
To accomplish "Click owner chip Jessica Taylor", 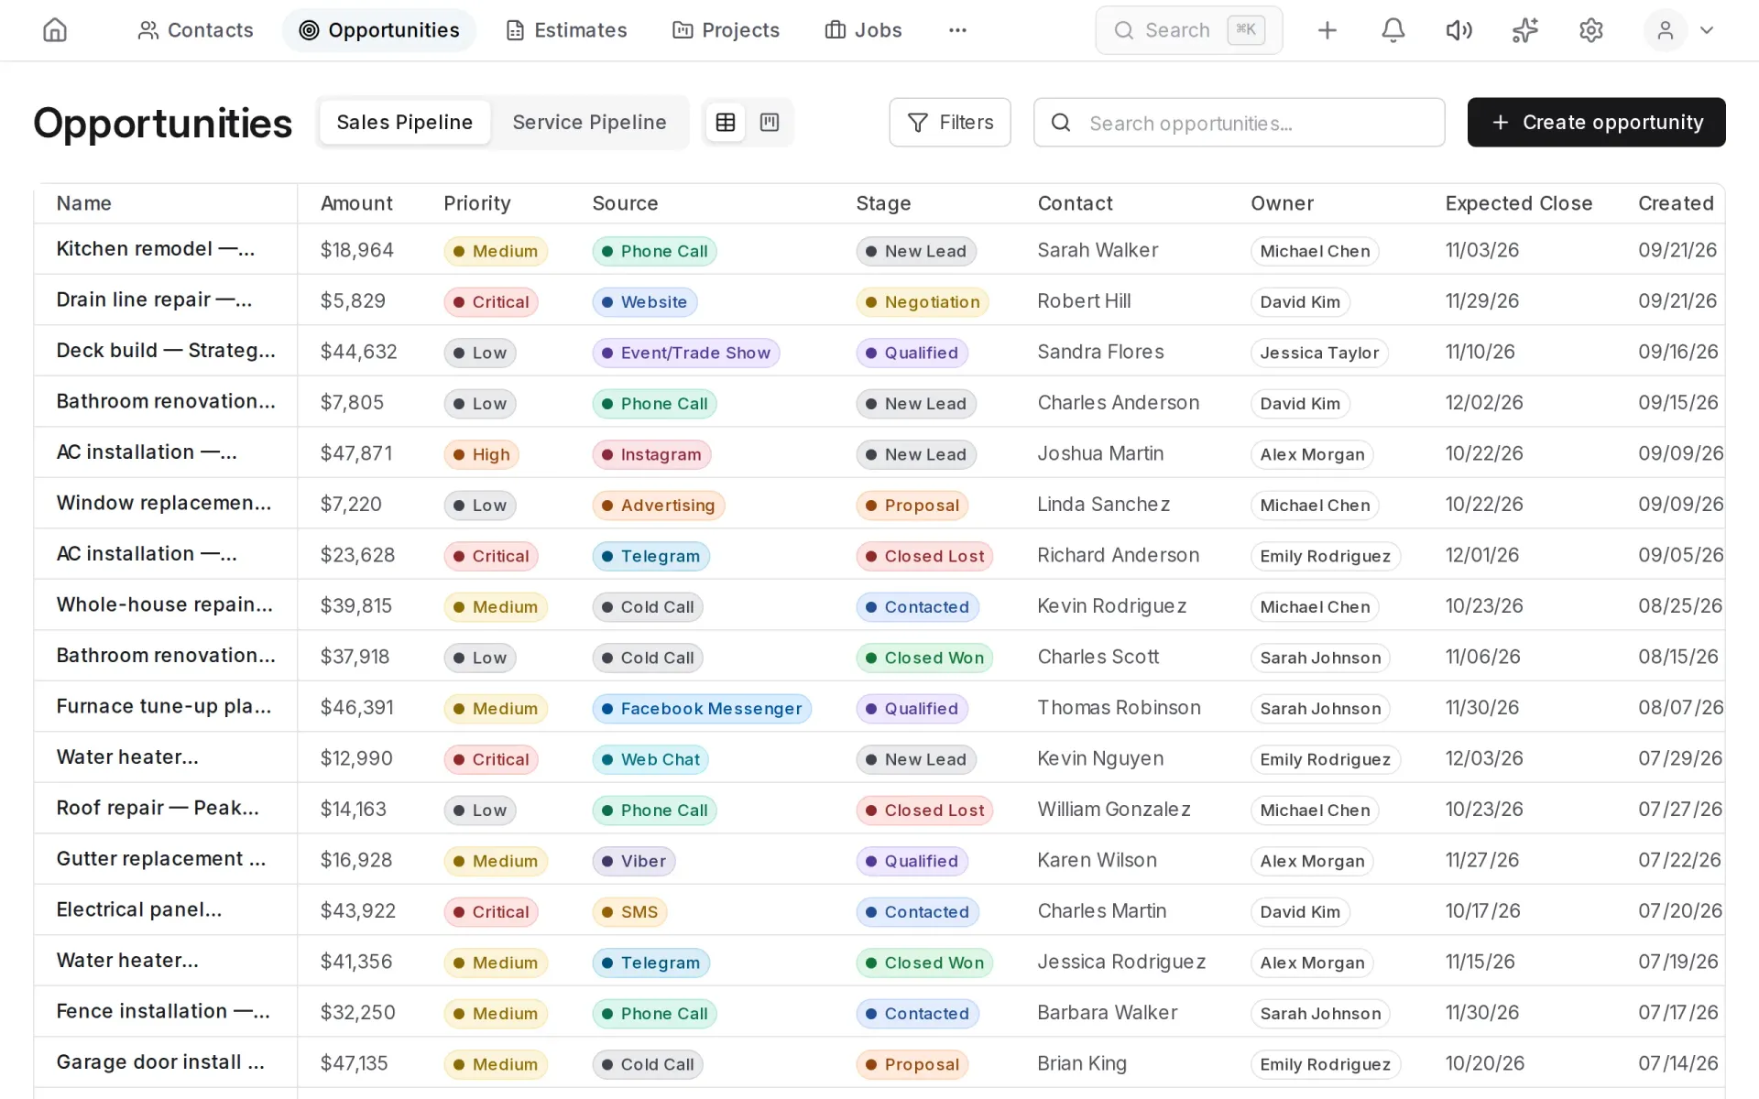I will [x=1319, y=353].
